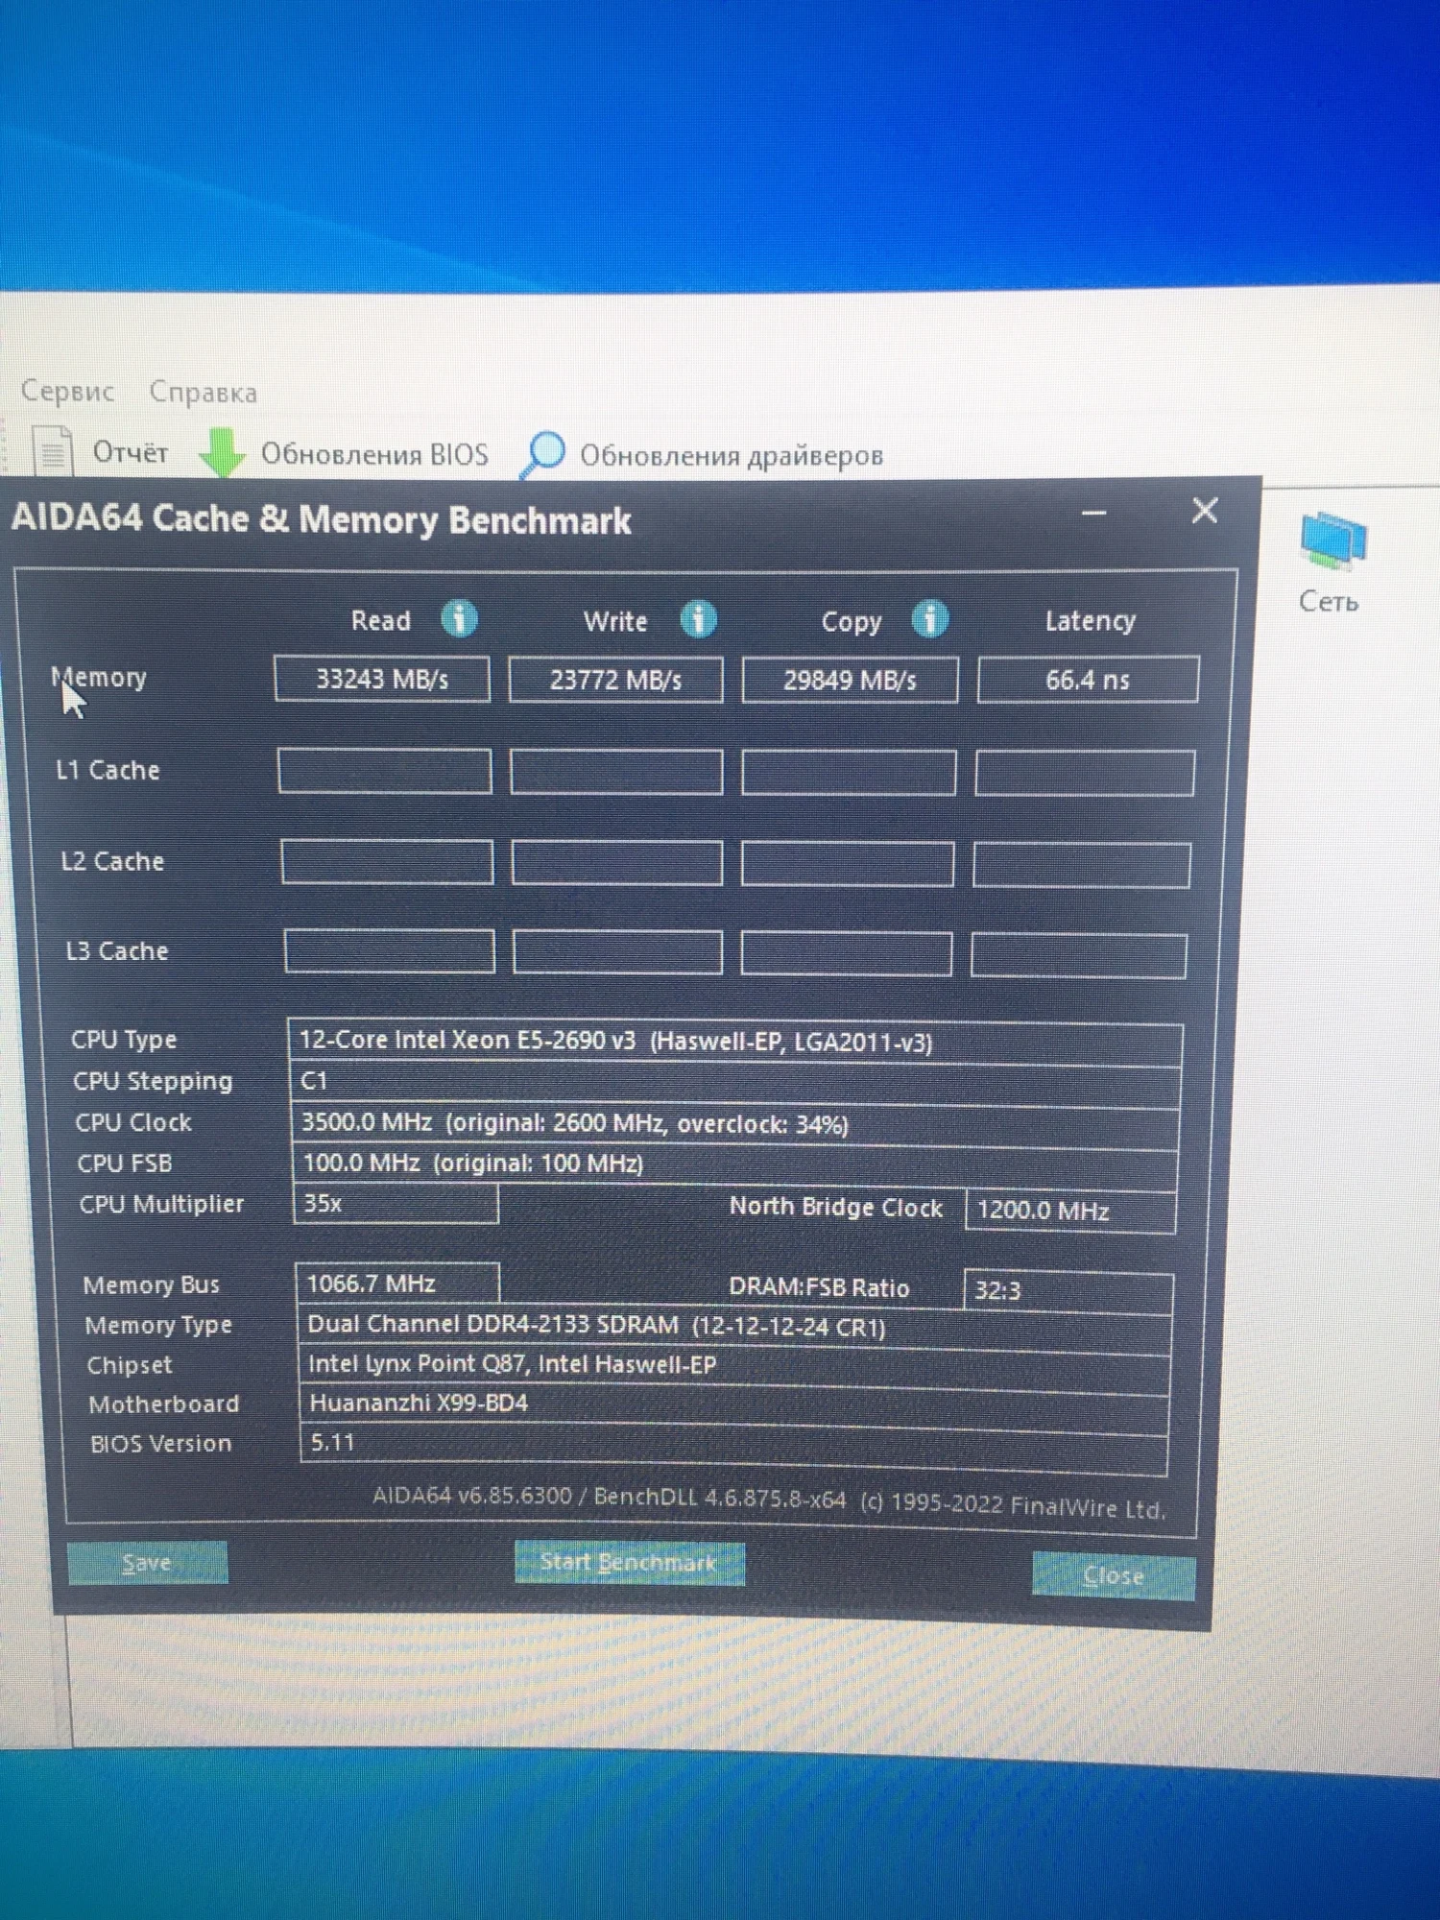This screenshot has height=1920, width=1440.
Task: Click the Read info icon
Action: coord(459,619)
